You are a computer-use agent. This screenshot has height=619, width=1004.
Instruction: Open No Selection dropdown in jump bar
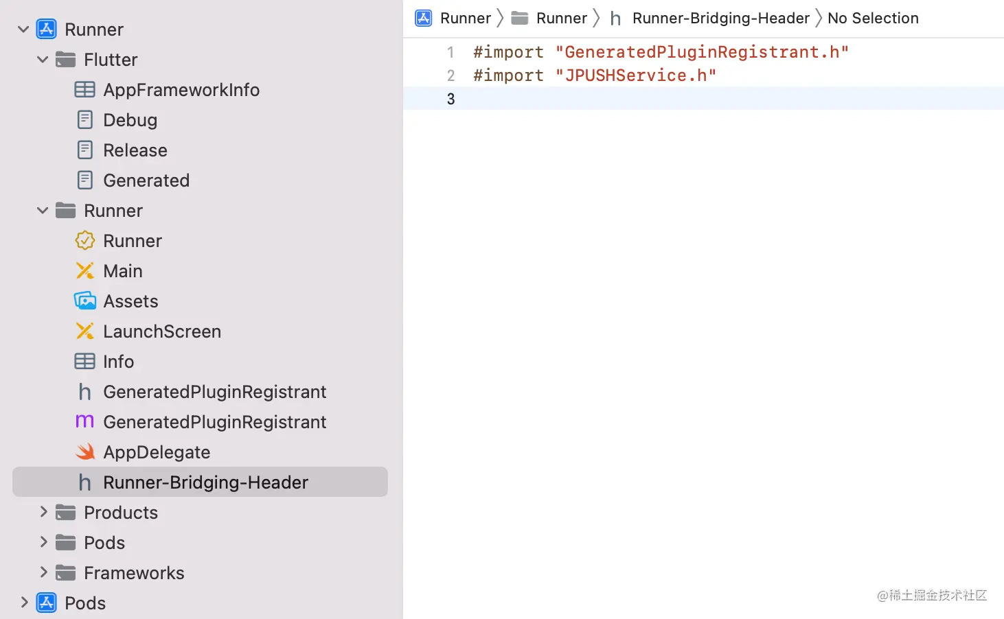[x=873, y=18]
